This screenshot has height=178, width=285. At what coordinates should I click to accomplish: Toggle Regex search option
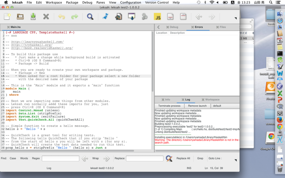pyautogui.click(x=36, y=158)
